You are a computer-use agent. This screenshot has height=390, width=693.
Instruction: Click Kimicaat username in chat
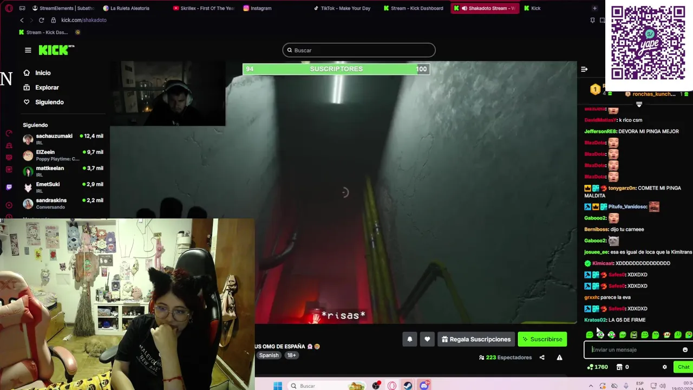click(x=603, y=263)
